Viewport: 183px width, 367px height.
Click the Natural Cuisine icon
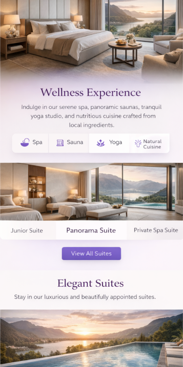138,143
